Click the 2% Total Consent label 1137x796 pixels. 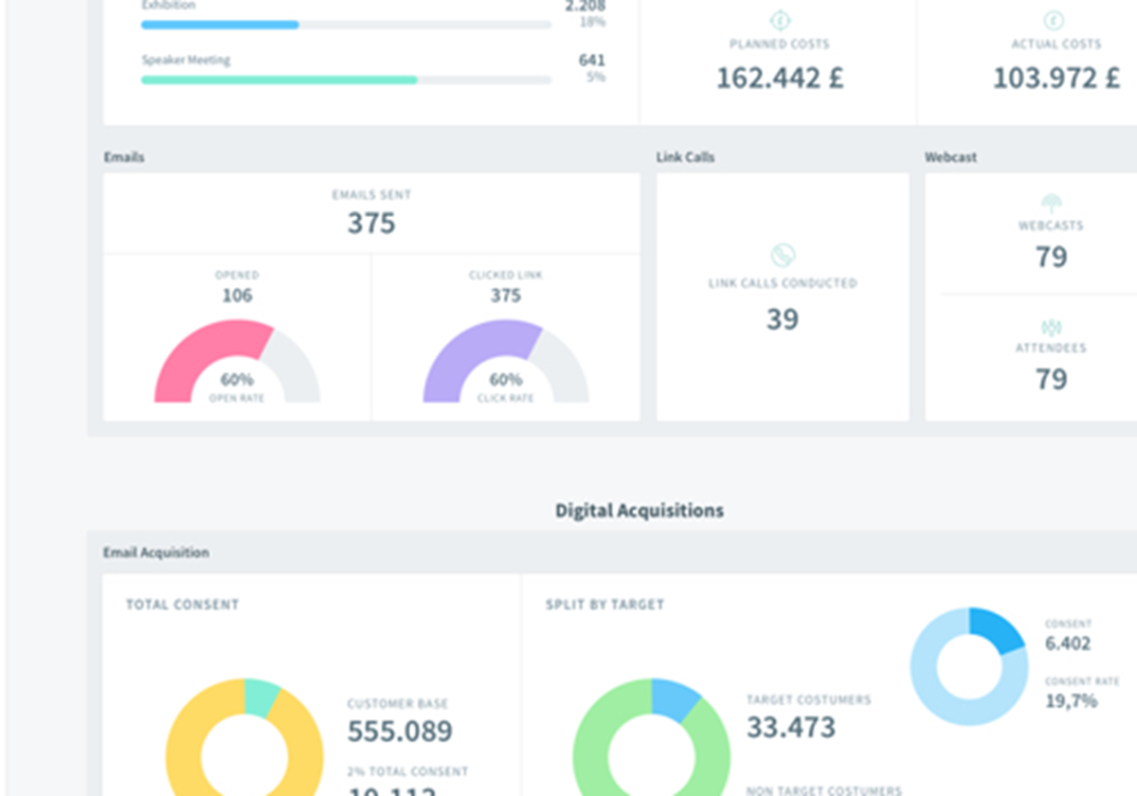point(407,772)
